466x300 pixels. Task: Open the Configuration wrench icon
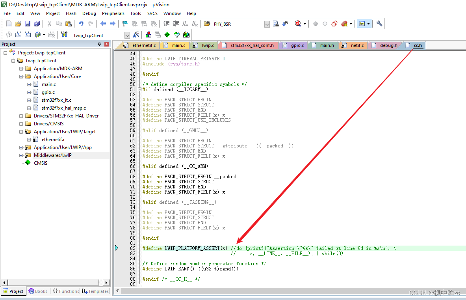pos(379,24)
